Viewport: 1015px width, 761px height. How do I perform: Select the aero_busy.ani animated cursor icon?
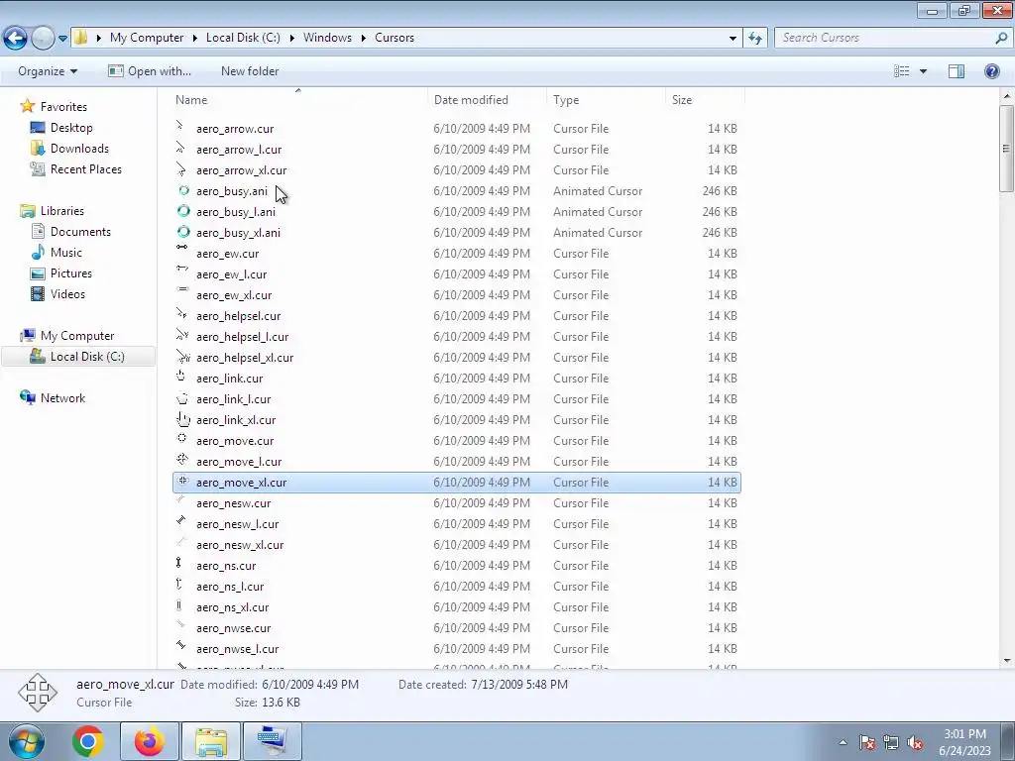[183, 191]
